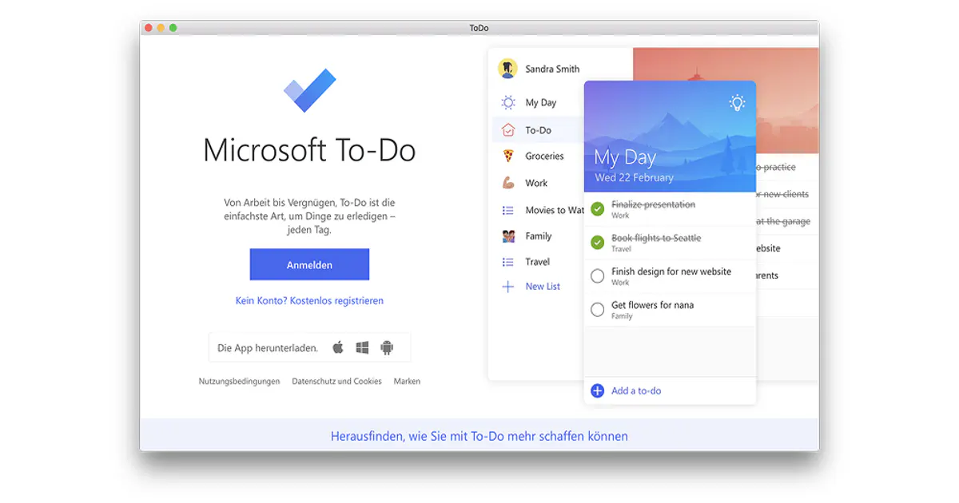The height and width of the screenshot is (503, 959).
Task: Click the sun icon beside My Day
Action: click(508, 102)
